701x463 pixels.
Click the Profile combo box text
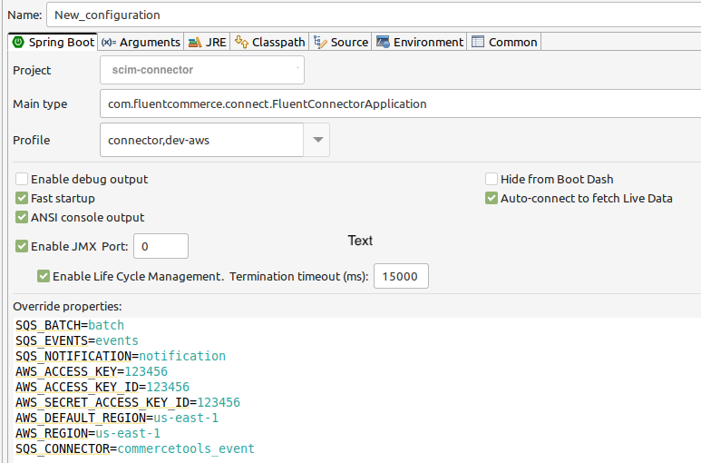pyautogui.click(x=200, y=140)
